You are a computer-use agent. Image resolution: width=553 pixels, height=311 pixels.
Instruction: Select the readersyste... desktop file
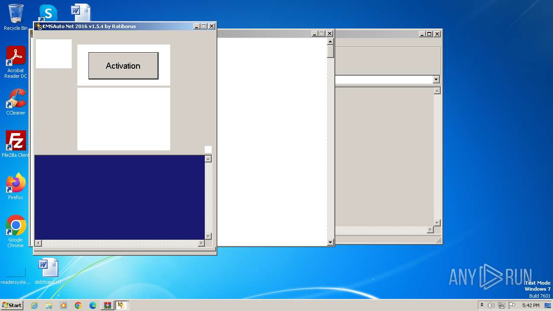16,276
